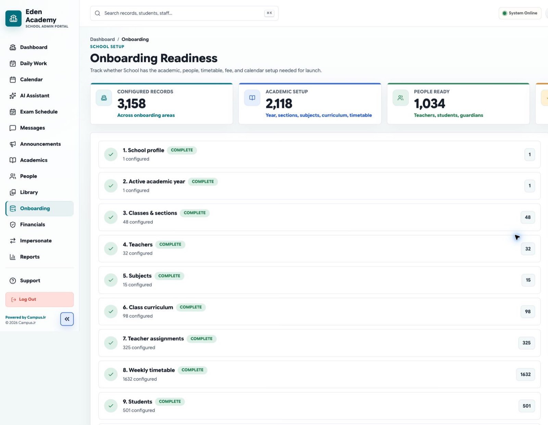Image resolution: width=548 pixels, height=425 pixels.
Task: Click the People Ready card icon
Action: 400,98
